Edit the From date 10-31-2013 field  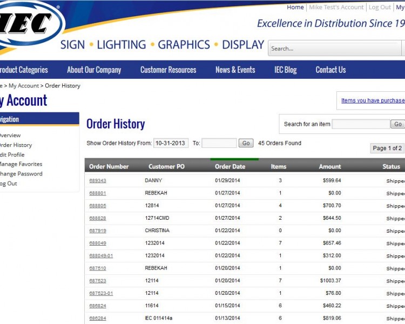(x=171, y=143)
